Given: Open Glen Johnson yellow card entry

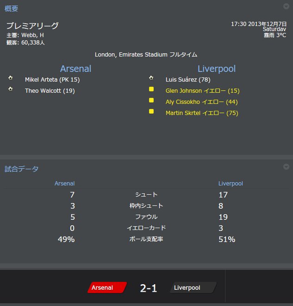Looking at the screenshot, I should click(x=202, y=91).
